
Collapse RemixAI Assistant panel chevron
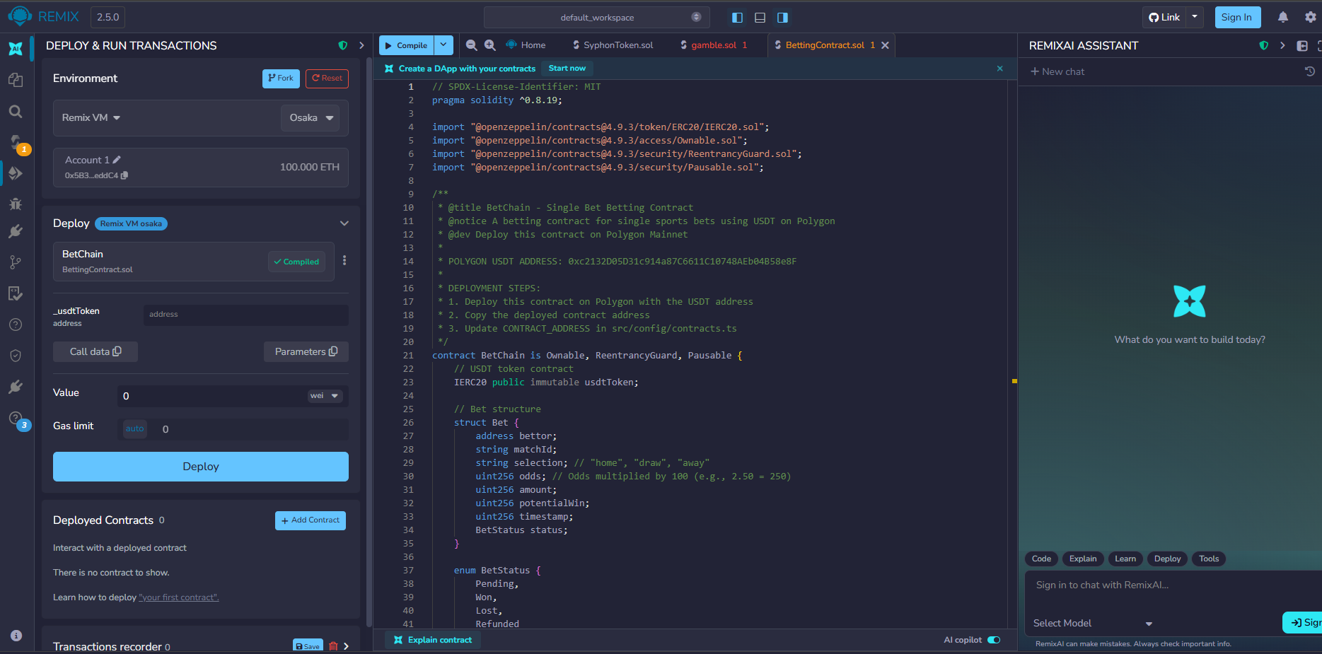[1282, 45]
